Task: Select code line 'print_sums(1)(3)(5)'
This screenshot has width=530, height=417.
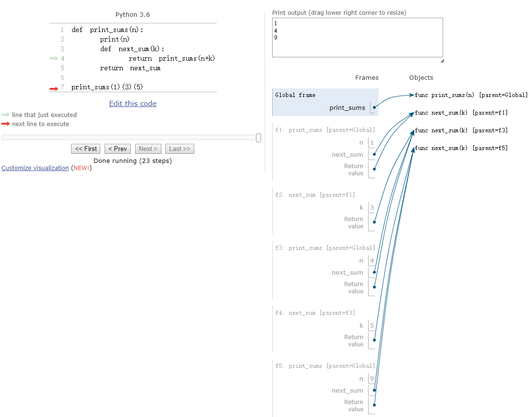Action: [107, 87]
